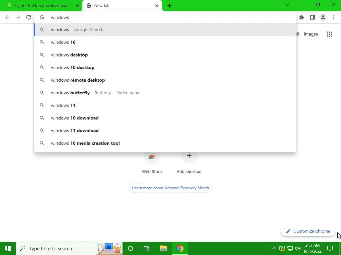Image resolution: width=341 pixels, height=255 pixels.
Task: Open the taskbar clock and date
Action: 312,248
